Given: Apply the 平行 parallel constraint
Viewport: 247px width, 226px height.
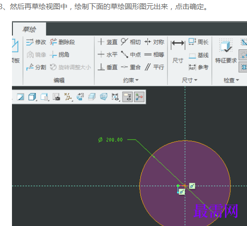Looking at the screenshot, I should click(154, 67).
